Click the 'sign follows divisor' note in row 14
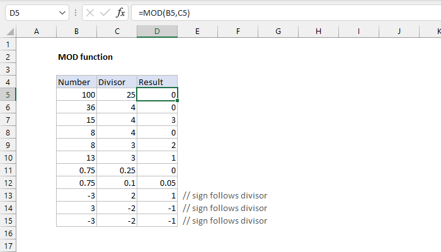 click(225, 208)
